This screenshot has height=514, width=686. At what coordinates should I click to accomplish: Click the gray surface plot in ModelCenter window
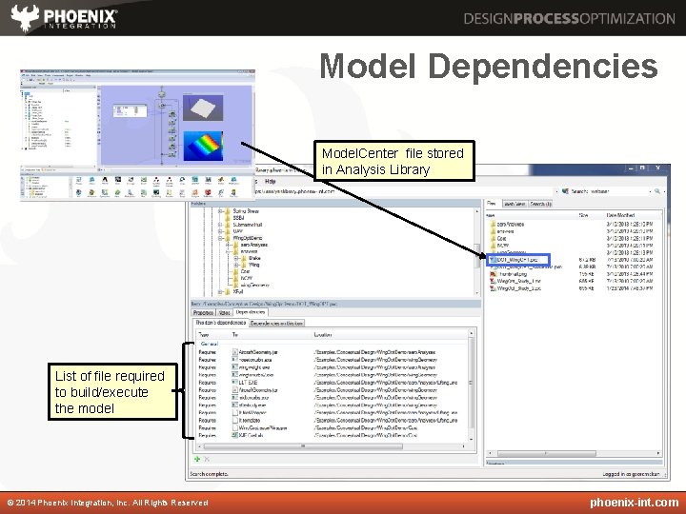(203, 108)
